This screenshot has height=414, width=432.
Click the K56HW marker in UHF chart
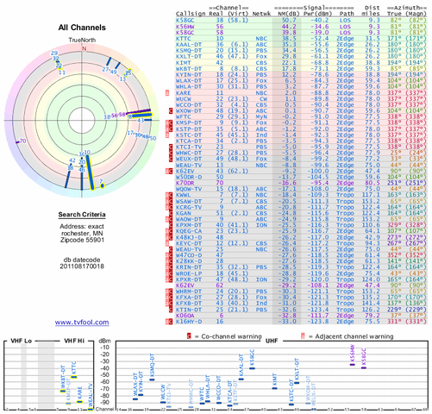353,365
